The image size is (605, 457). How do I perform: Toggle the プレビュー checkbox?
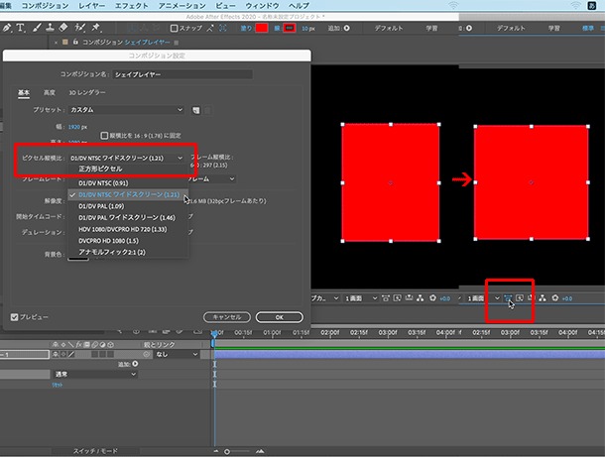click(x=14, y=317)
